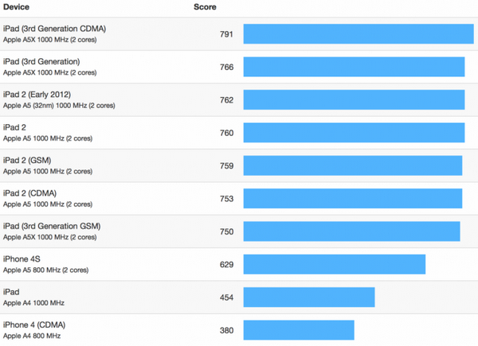This screenshot has width=478, height=346.
Task: Click the iPad 2 (CDMA) device name
Action: [30, 193]
